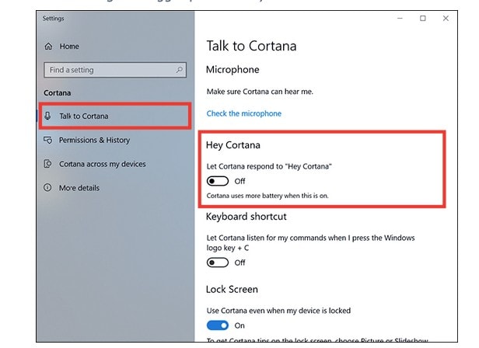
Task: Click the Cortana across my devices icon
Action: pyautogui.click(x=47, y=164)
